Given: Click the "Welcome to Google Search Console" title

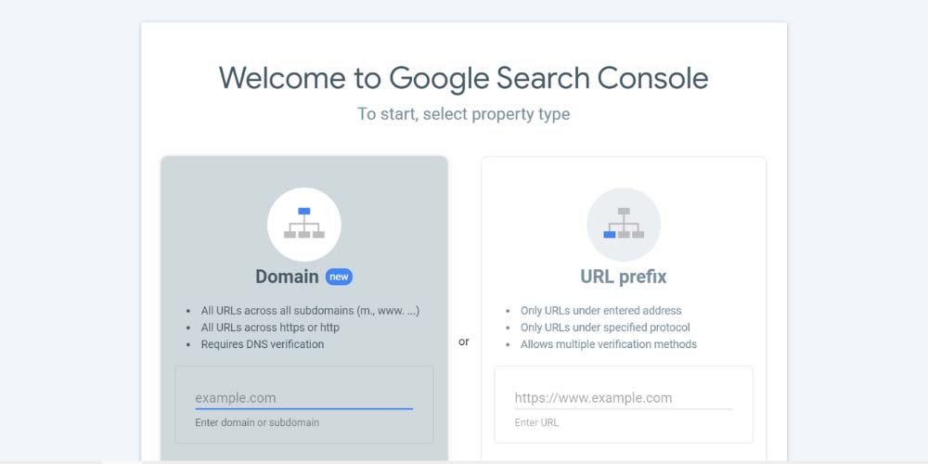Looking at the screenshot, I should click(463, 78).
